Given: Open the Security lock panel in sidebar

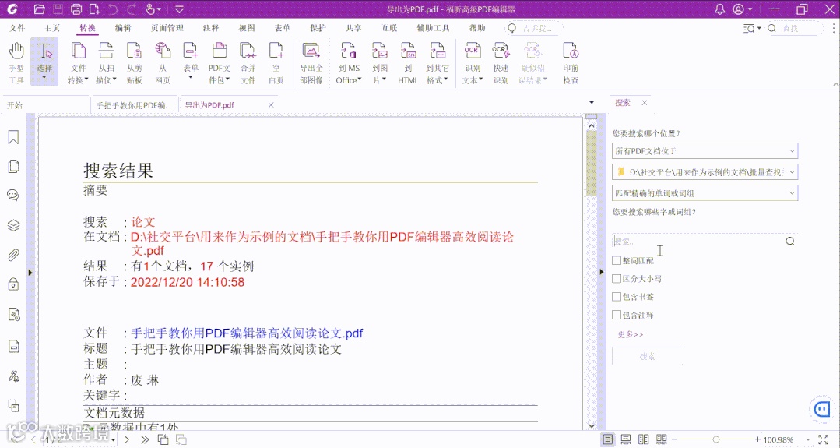Looking at the screenshot, I should [13, 284].
